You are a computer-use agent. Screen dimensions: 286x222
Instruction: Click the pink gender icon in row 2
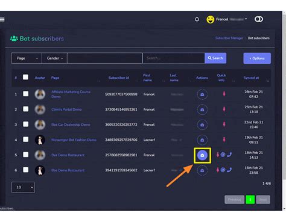pyautogui.click(x=224, y=109)
